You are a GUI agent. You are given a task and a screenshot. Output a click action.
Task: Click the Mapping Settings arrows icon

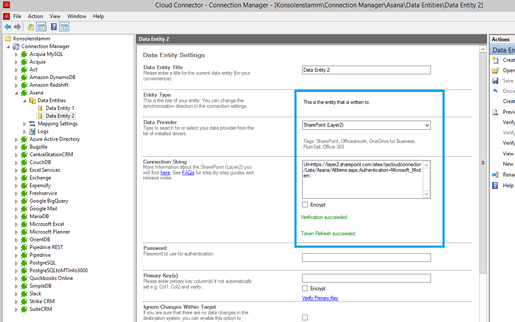[32, 124]
